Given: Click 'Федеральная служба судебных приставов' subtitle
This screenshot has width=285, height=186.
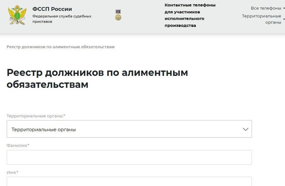Looking at the screenshot, I should click(x=62, y=19).
